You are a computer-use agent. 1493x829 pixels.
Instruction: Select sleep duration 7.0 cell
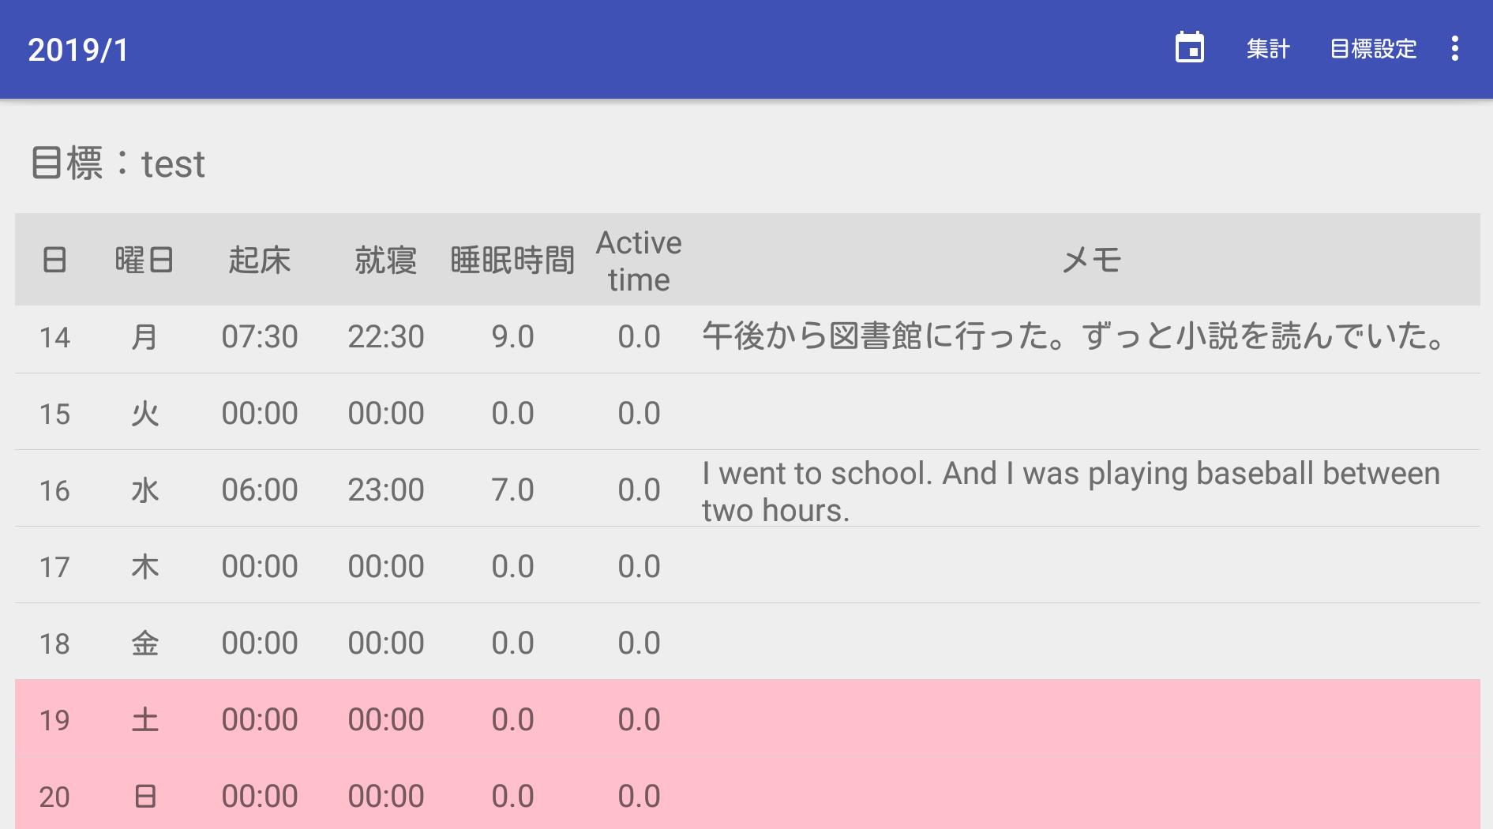pyautogui.click(x=513, y=490)
